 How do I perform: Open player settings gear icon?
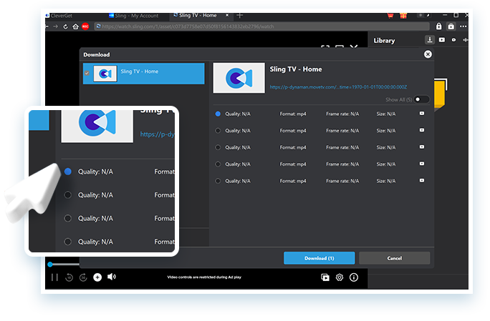(340, 277)
